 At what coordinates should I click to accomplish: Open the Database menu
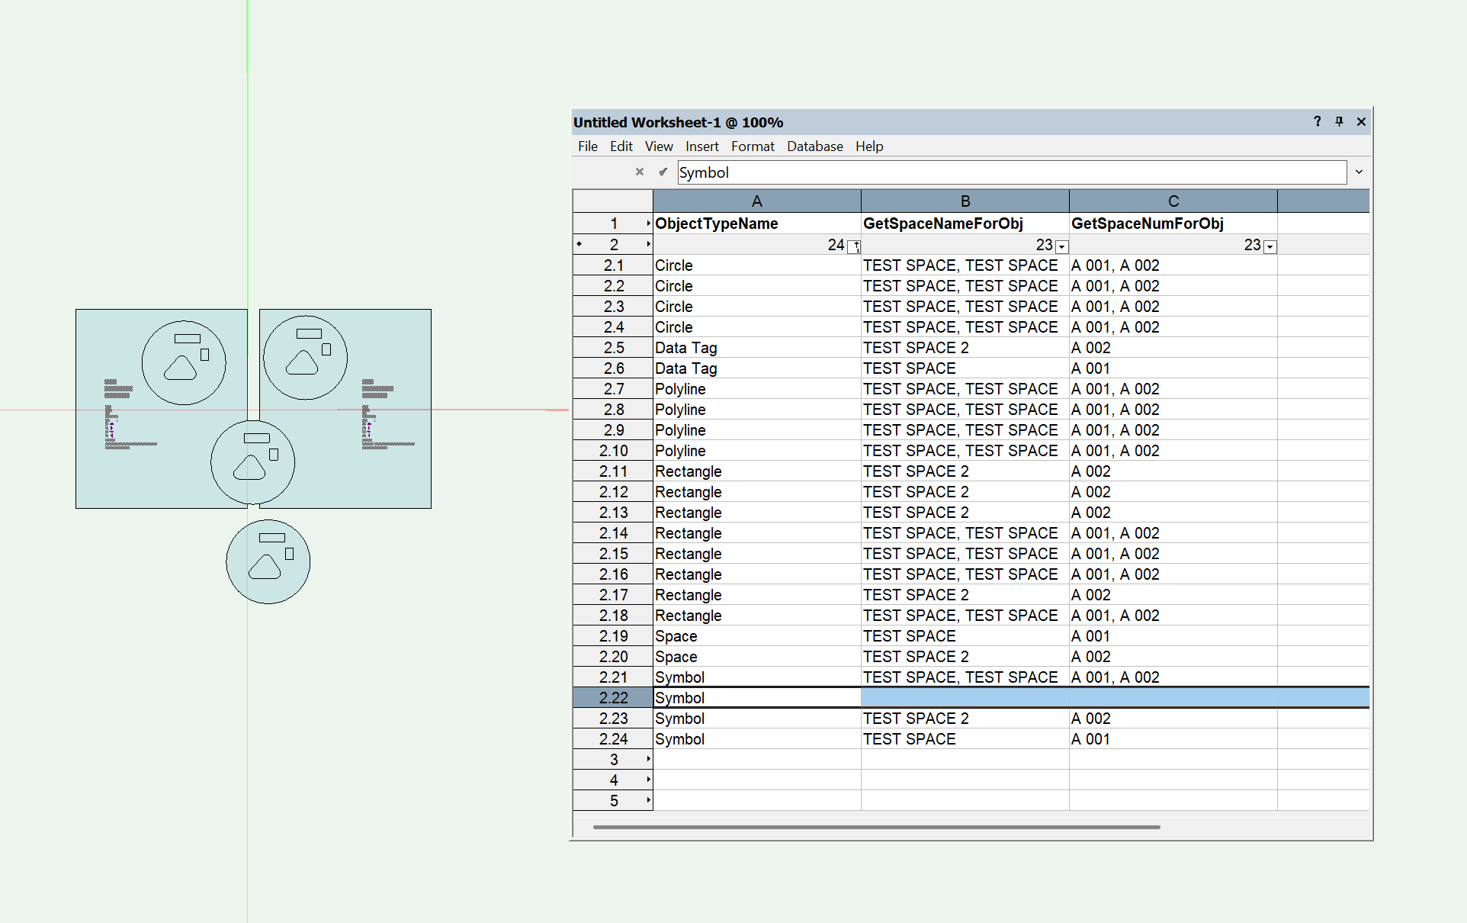point(814,146)
